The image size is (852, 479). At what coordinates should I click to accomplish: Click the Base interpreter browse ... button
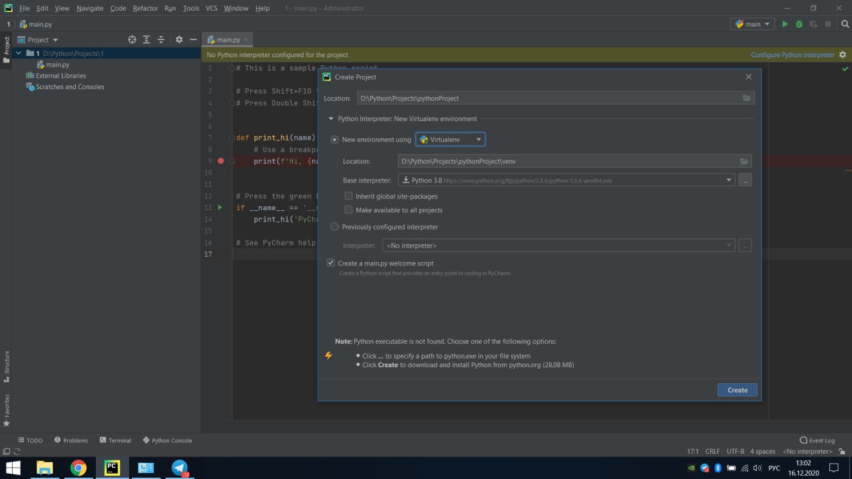[x=745, y=180]
